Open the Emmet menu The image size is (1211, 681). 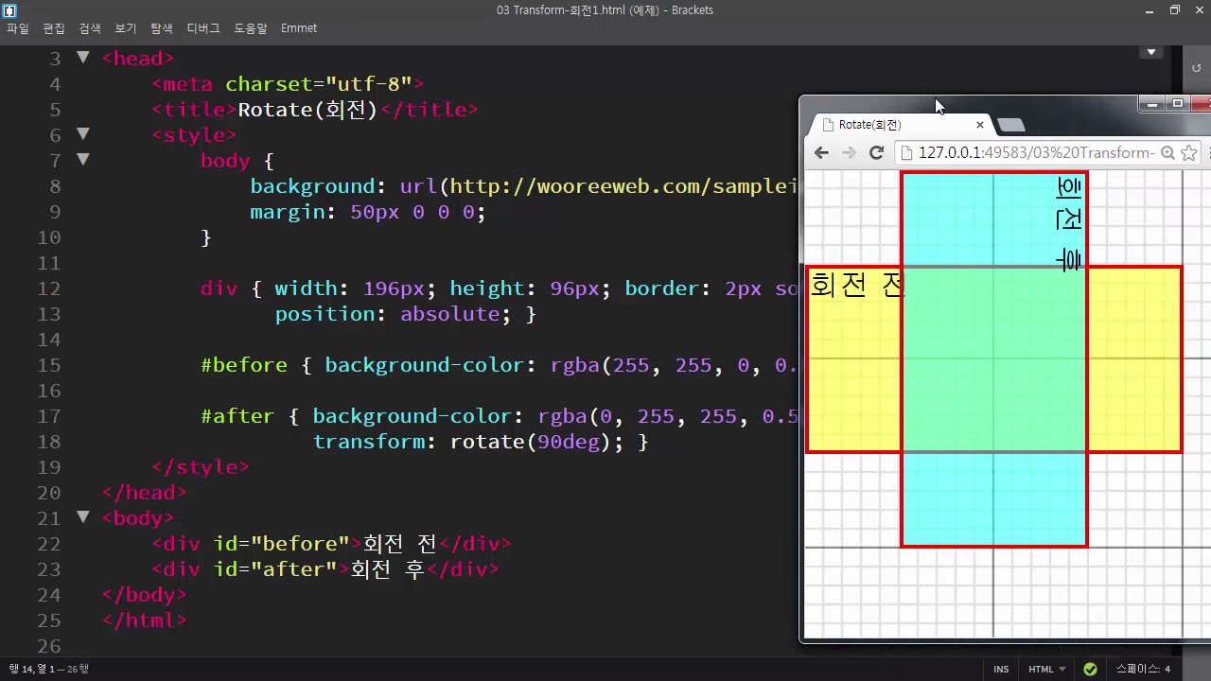click(299, 28)
